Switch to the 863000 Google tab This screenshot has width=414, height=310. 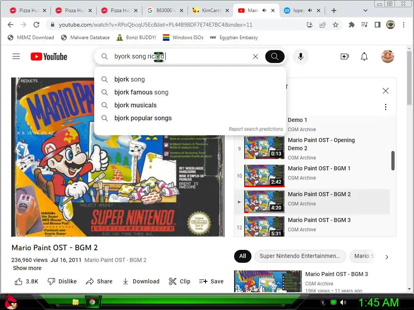[165, 10]
